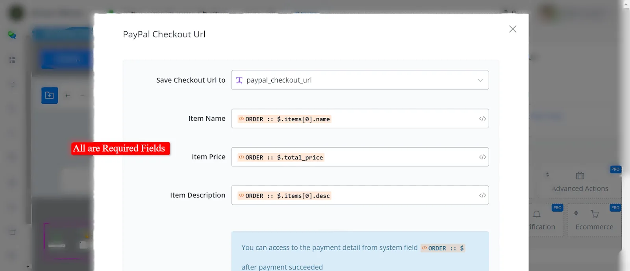
Task: Click the dashboard grid icon in the left sidebar
Action: tap(12, 60)
